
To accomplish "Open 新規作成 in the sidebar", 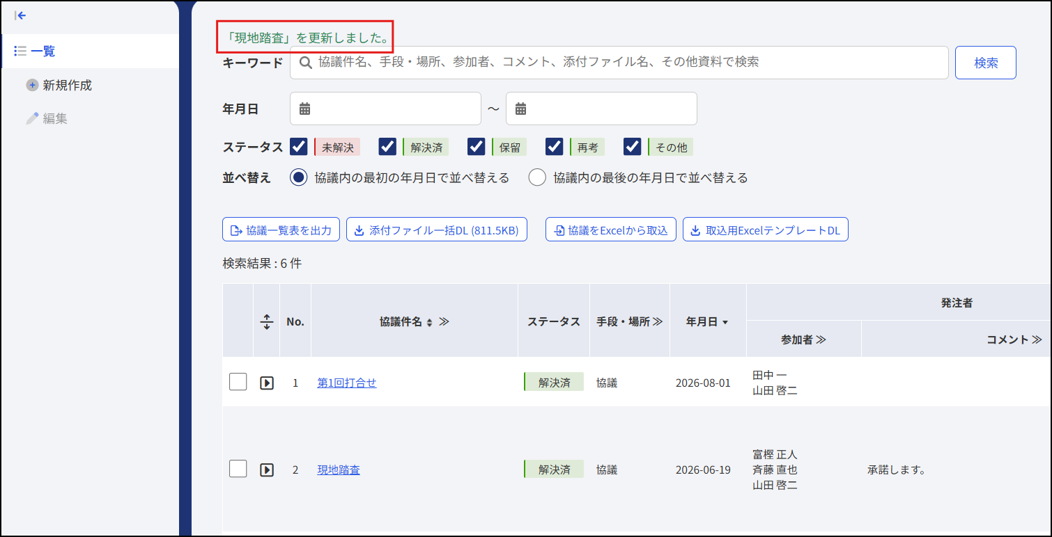I will pos(59,85).
